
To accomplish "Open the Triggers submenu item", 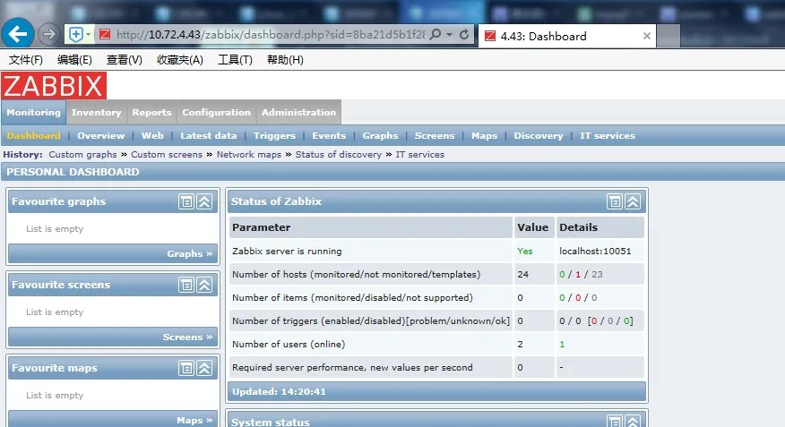I will pos(274,135).
